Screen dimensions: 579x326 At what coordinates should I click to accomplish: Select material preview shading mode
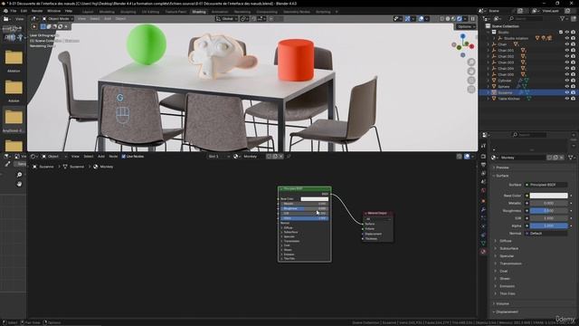(453, 19)
